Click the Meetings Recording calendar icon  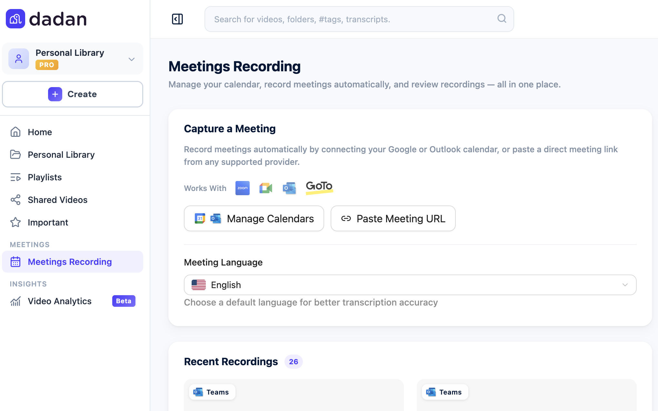click(x=15, y=262)
